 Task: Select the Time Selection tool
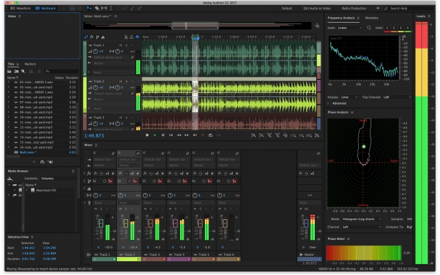point(111,8)
